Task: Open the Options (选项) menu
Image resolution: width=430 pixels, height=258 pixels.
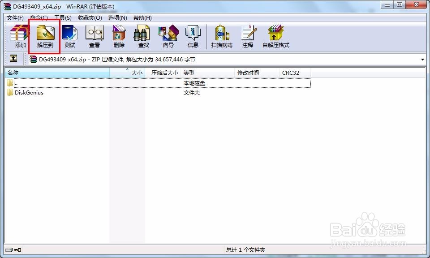Action: pos(117,18)
